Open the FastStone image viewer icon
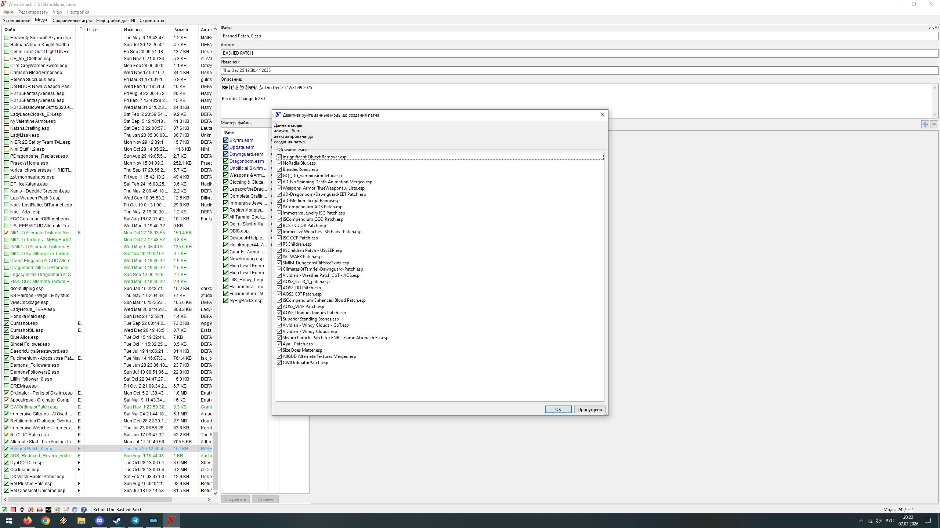The width and height of the screenshot is (940, 528). click(31, 510)
